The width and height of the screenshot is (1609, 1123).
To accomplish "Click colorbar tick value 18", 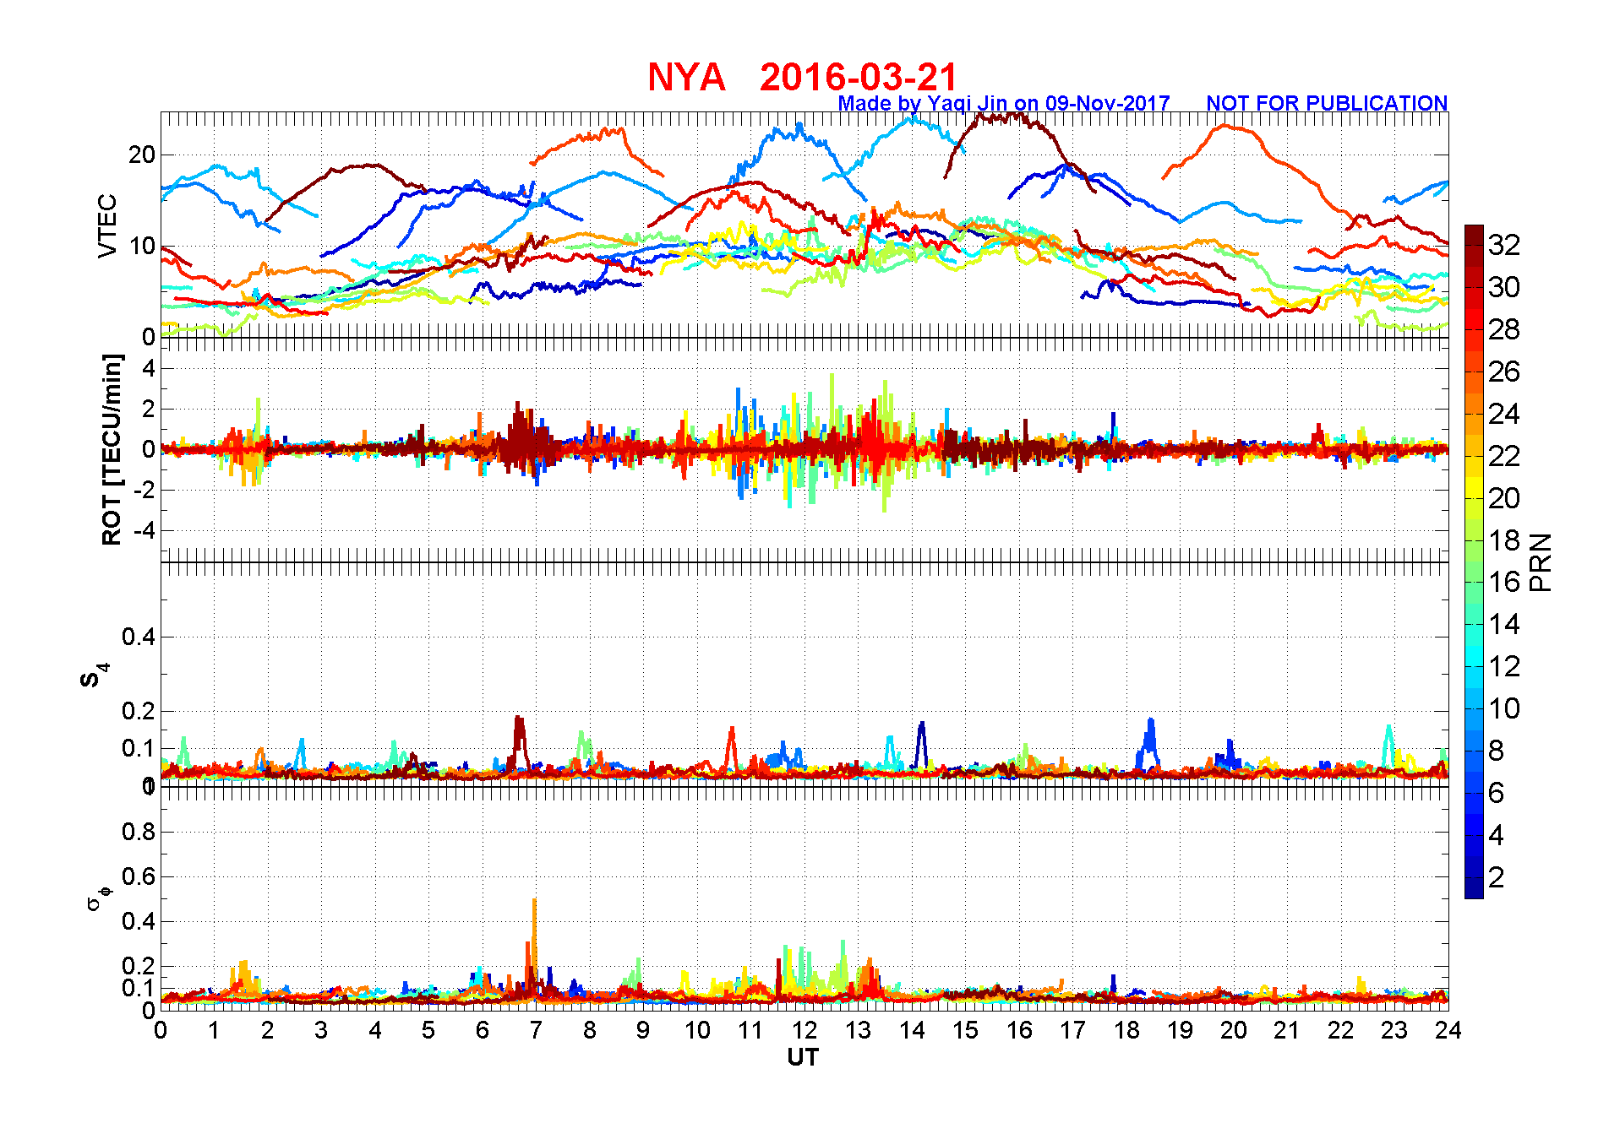I will tap(1504, 540).
